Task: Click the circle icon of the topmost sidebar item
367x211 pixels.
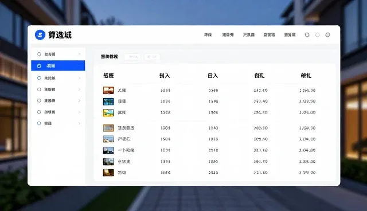Action: point(39,54)
